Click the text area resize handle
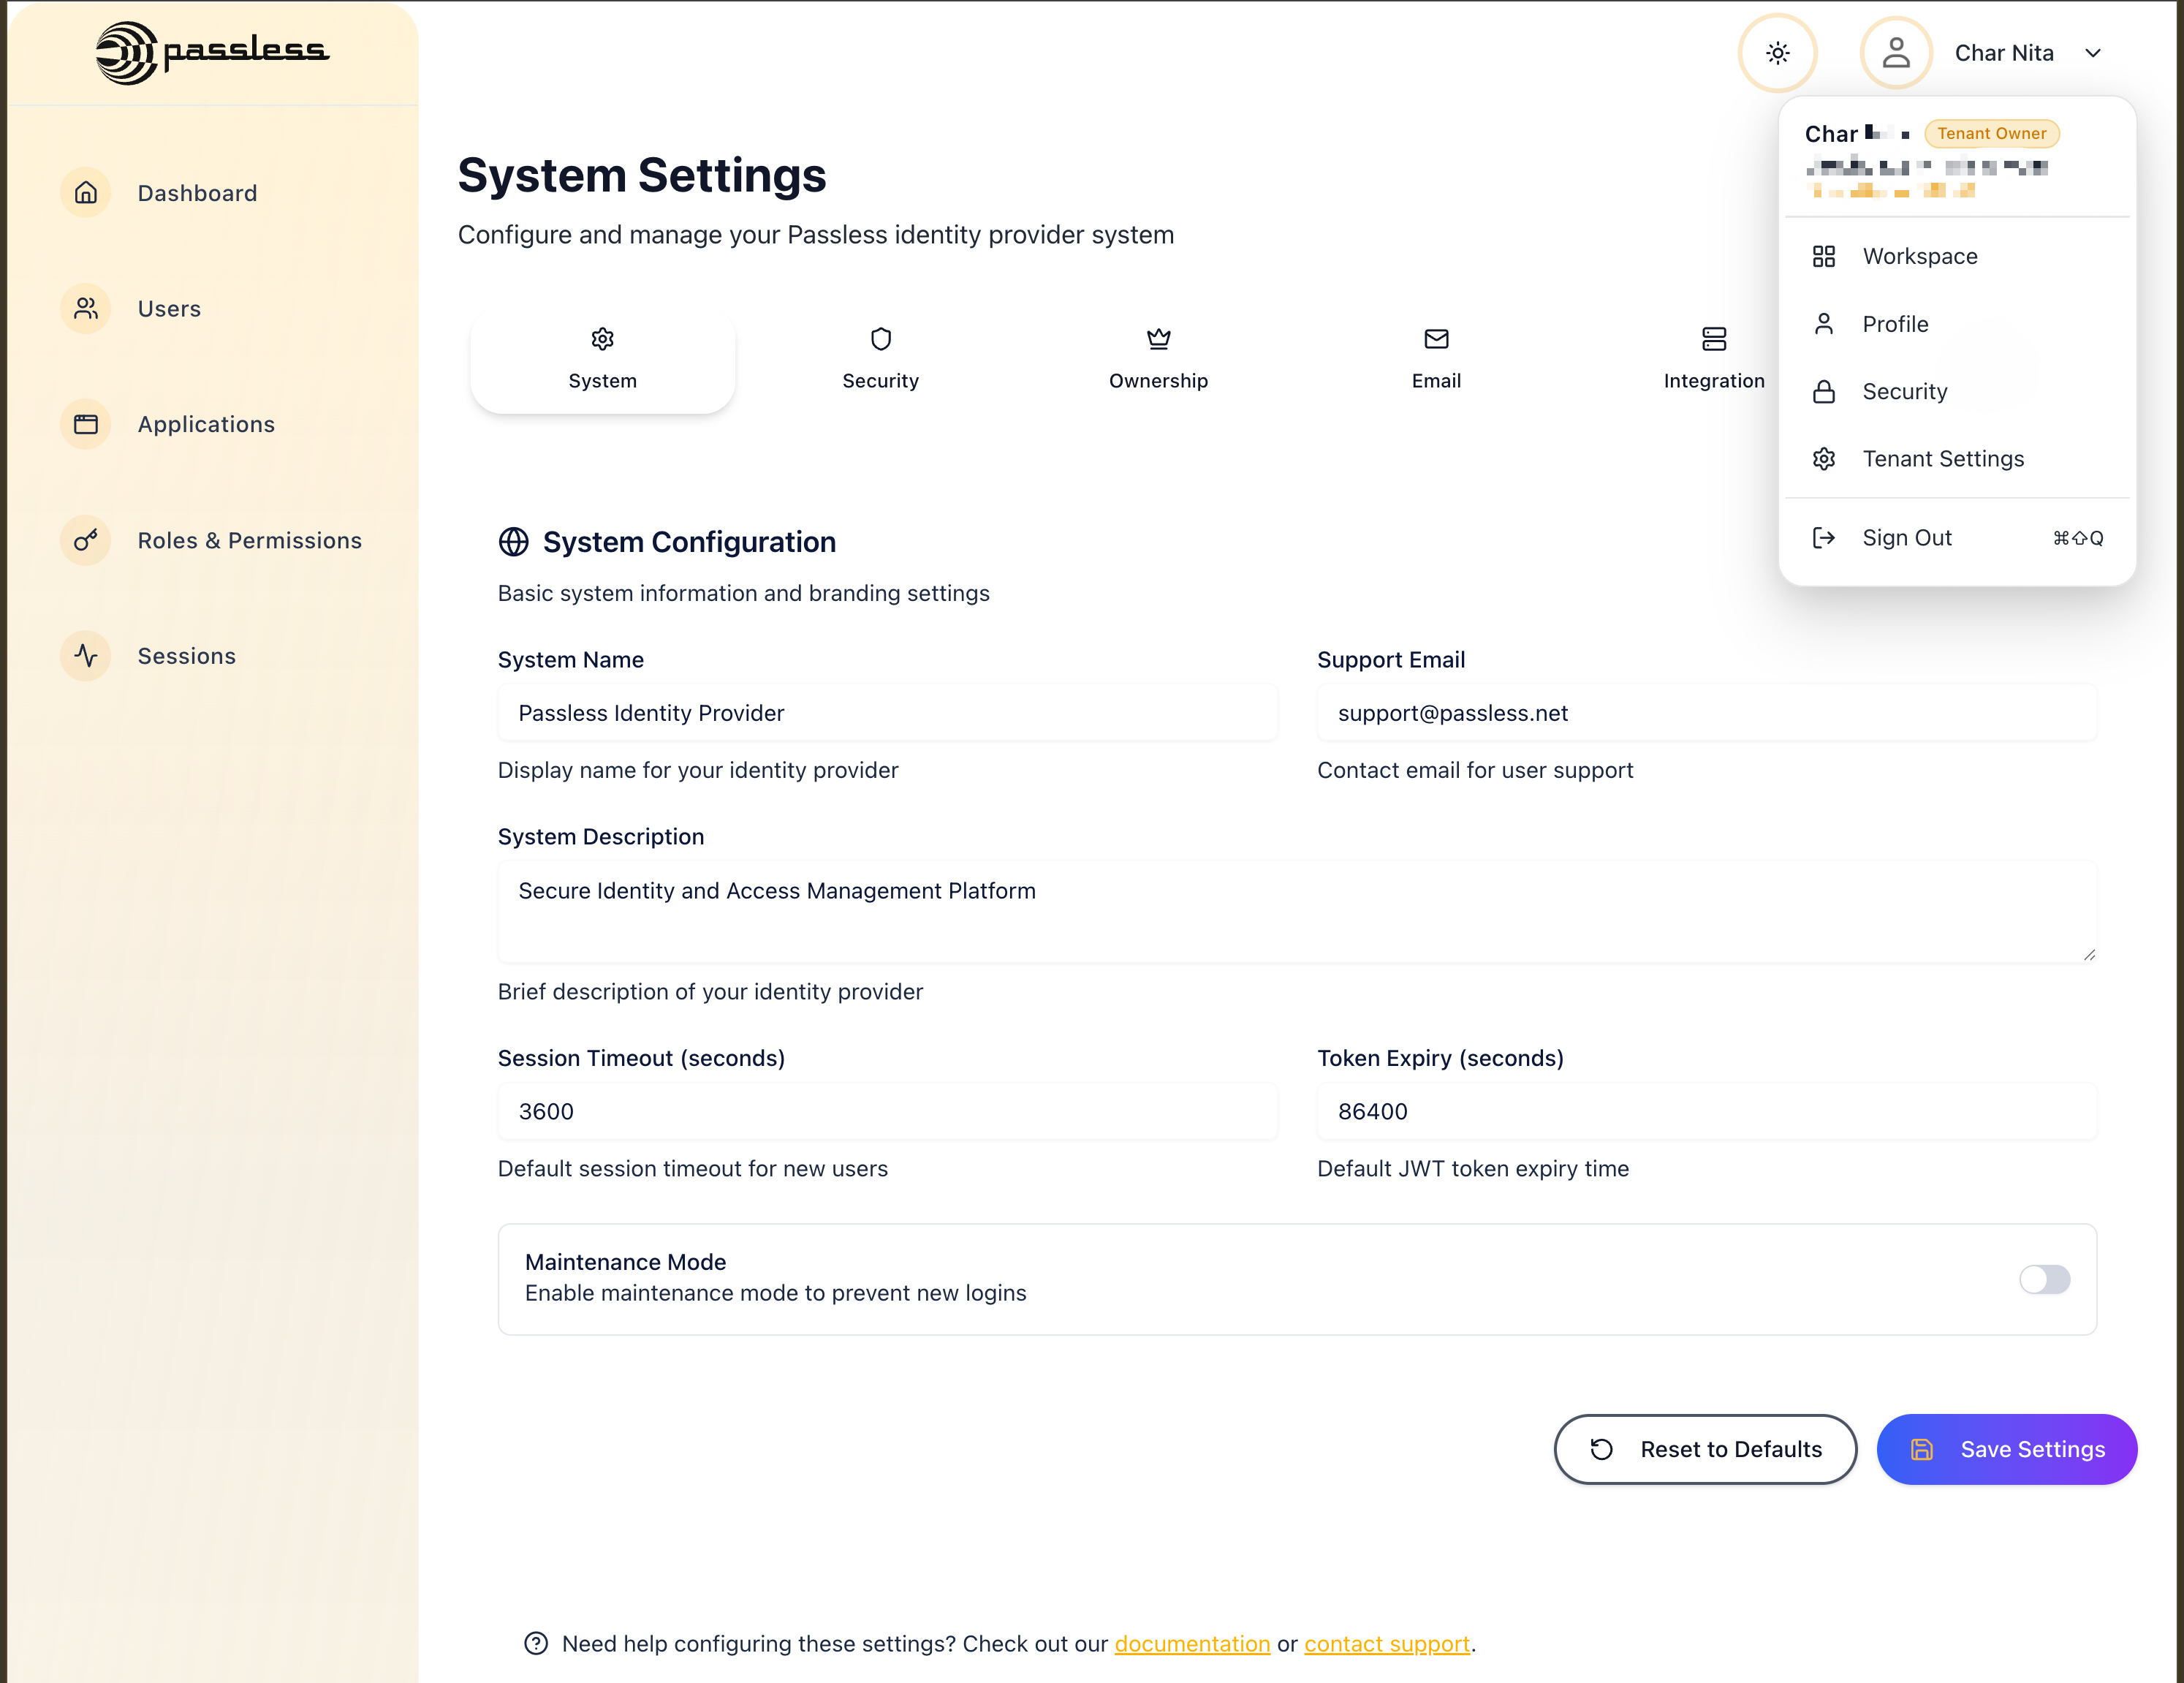 point(2088,955)
